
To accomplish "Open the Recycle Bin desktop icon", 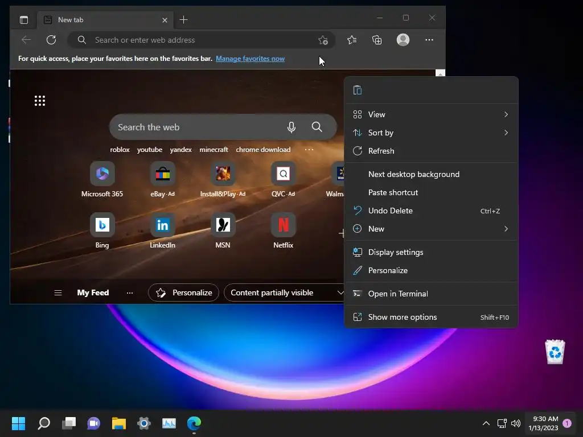I will (x=555, y=352).
